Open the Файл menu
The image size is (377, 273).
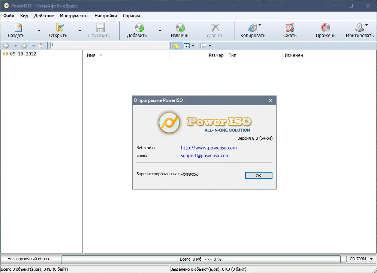pos(9,16)
